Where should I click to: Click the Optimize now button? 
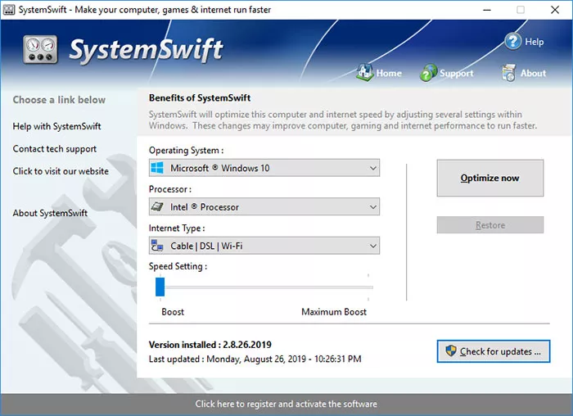[x=490, y=178]
